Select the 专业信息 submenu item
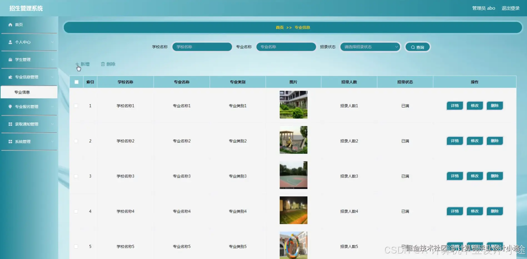 pos(29,92)
